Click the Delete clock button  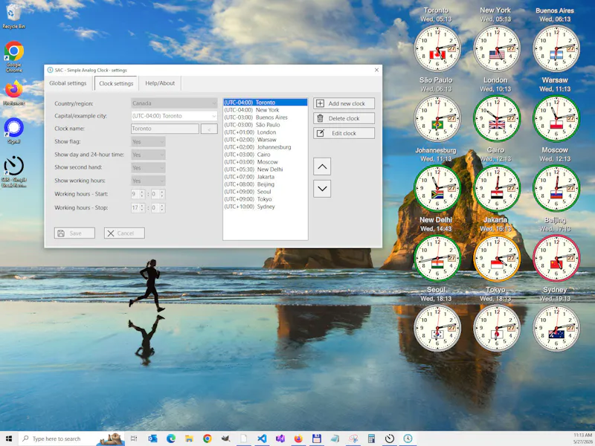pos(344,118)
